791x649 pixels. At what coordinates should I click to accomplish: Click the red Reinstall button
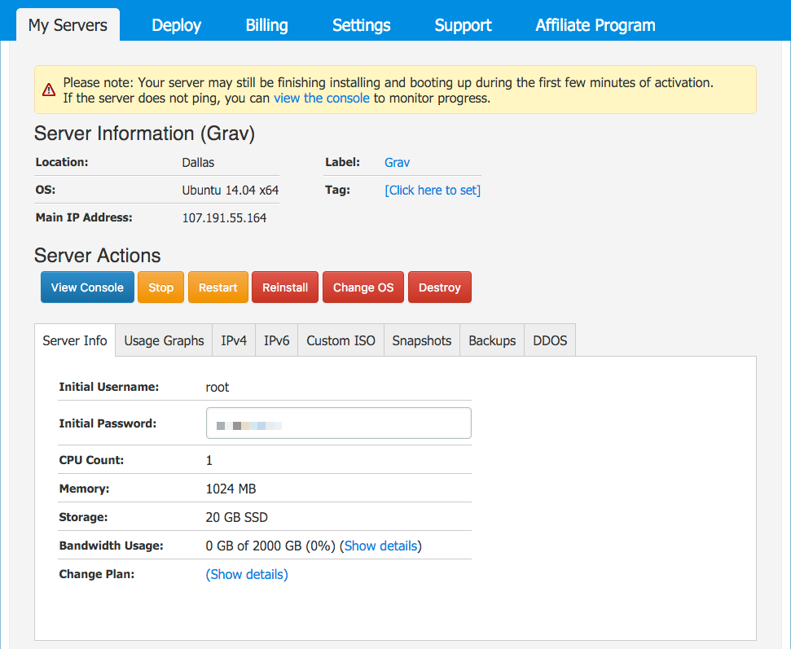pyautogui.click(x=285, y=287)
